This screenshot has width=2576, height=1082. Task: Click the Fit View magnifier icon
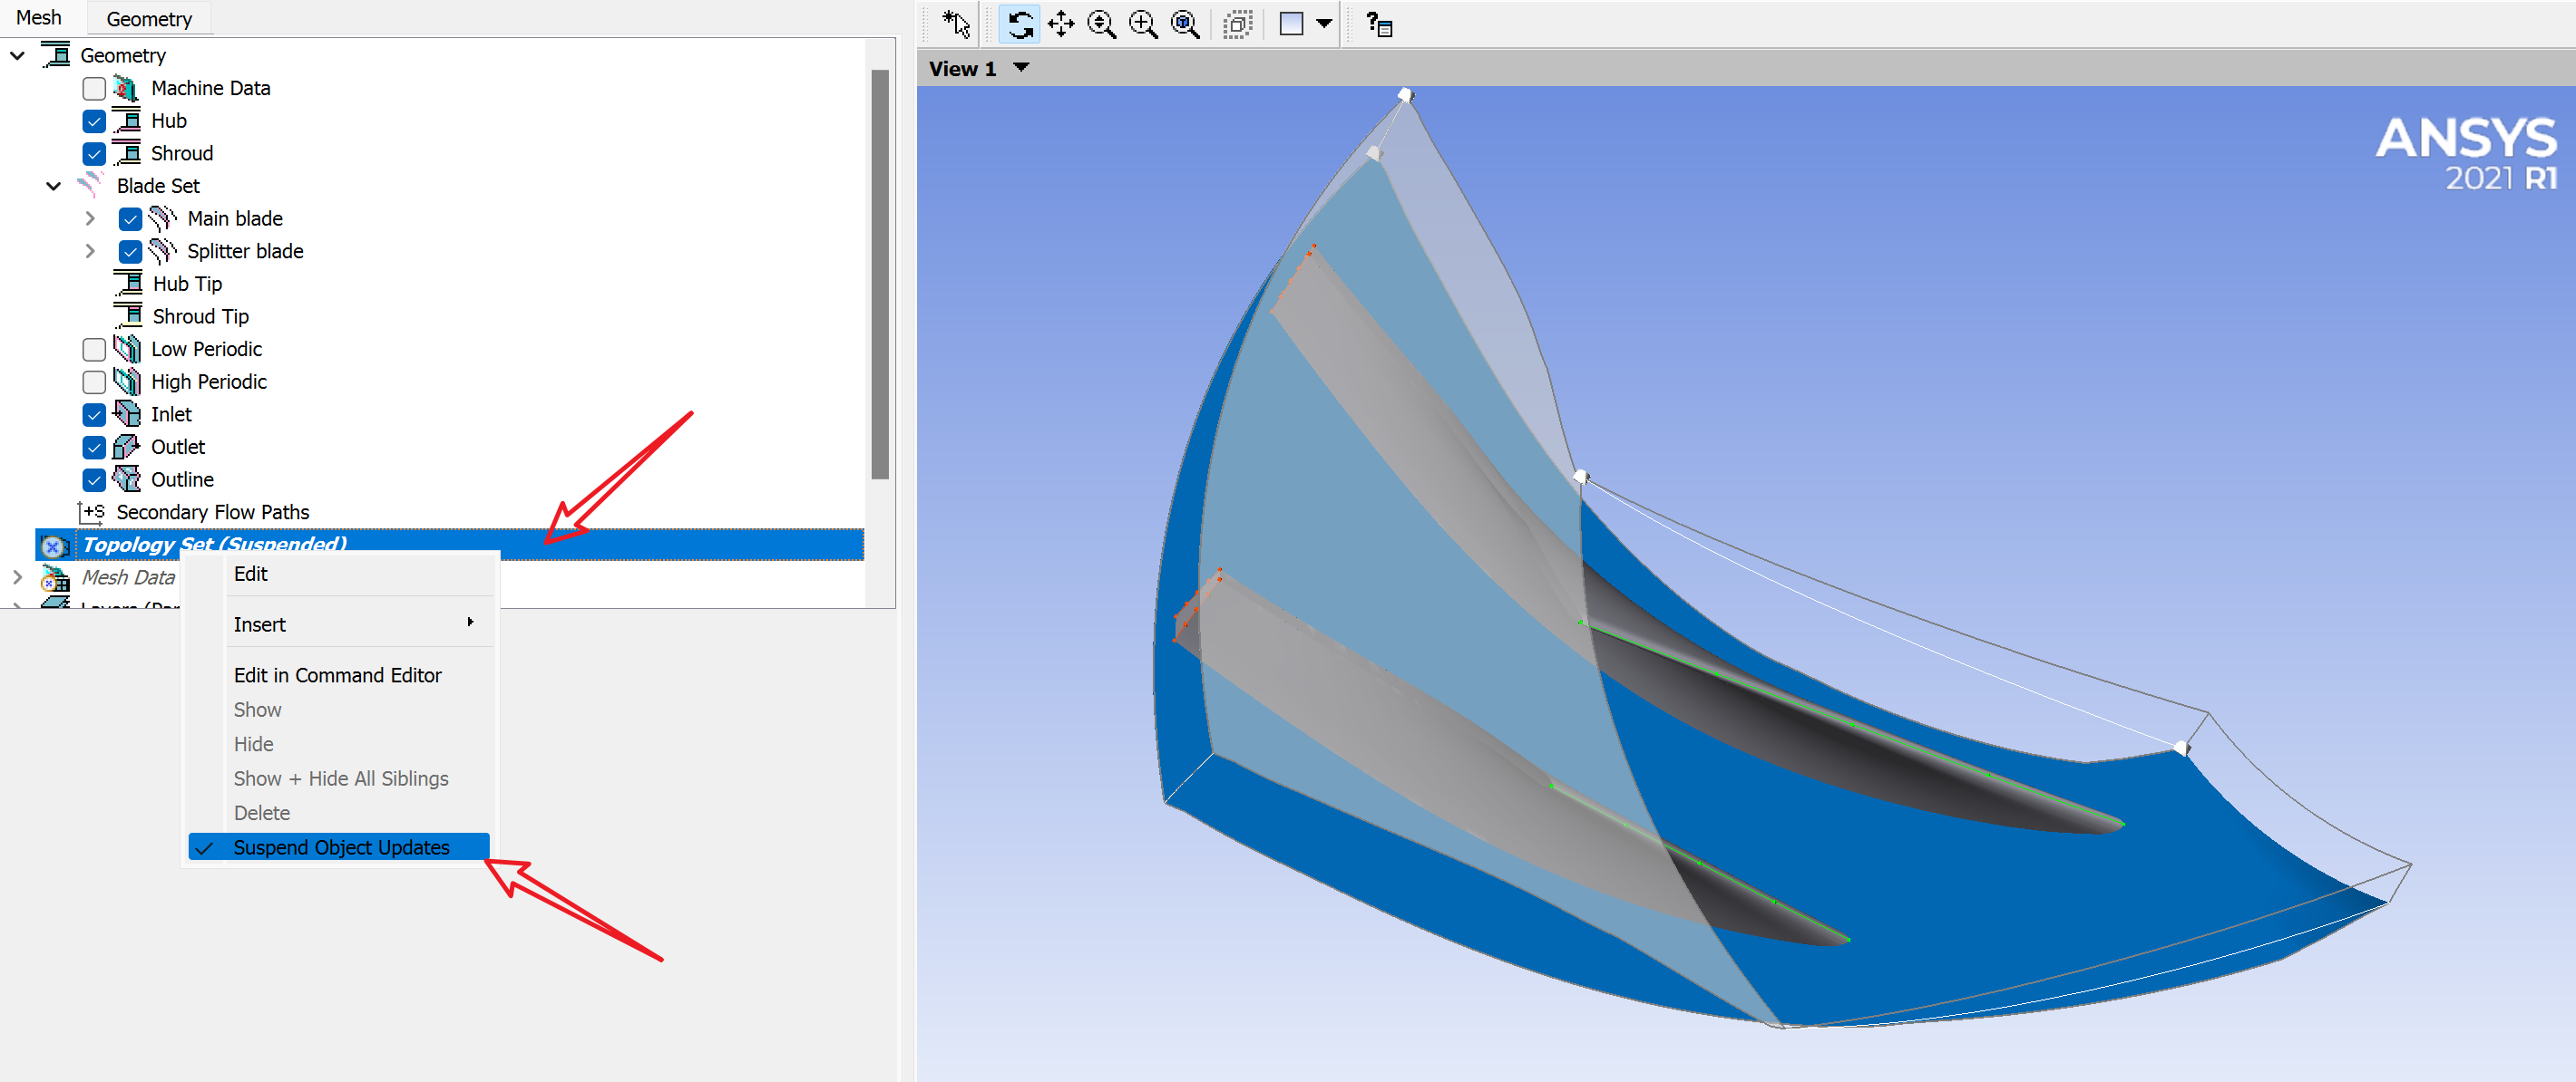coord(1184,24)
